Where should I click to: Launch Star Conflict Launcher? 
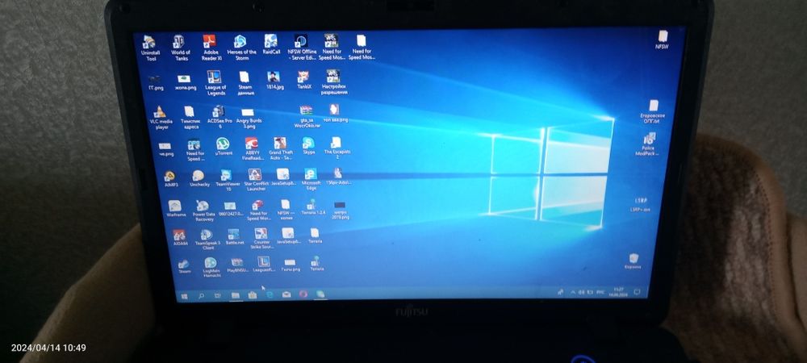(256, 181)
